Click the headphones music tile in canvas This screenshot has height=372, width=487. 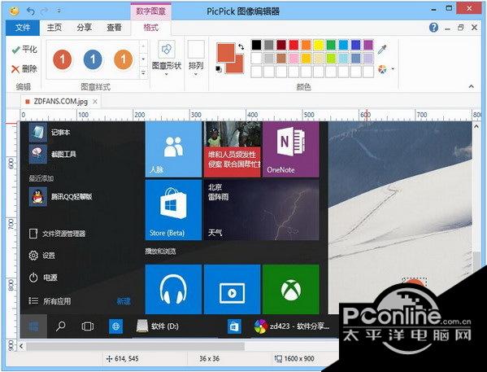pos(173,289)
